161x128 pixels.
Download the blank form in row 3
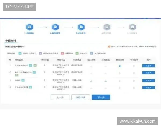(x=91, y=81)
